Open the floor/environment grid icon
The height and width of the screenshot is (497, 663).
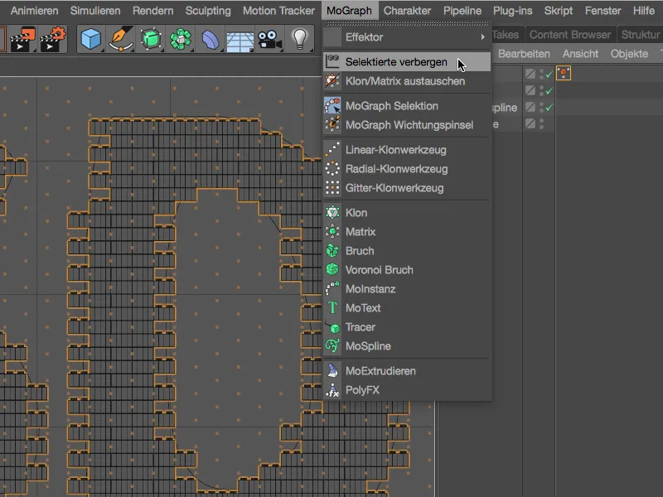pyautogui.click(x=240, y=39)
